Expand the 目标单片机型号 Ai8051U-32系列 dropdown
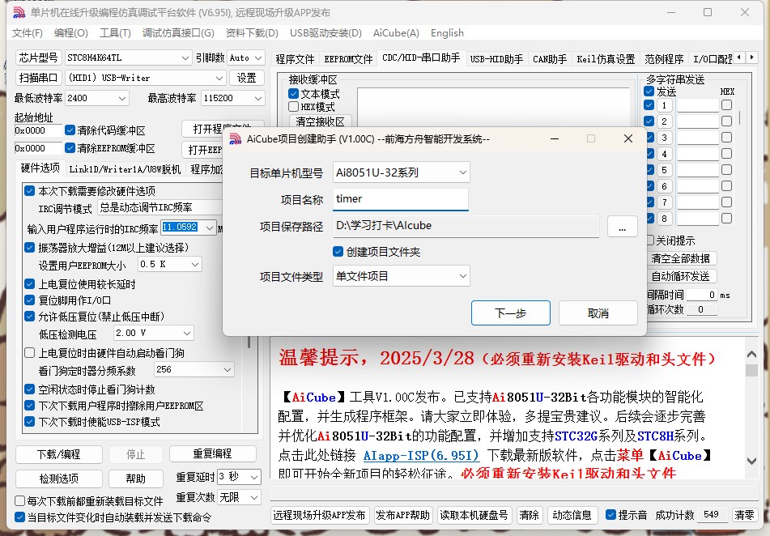 [x=462, y=172]
